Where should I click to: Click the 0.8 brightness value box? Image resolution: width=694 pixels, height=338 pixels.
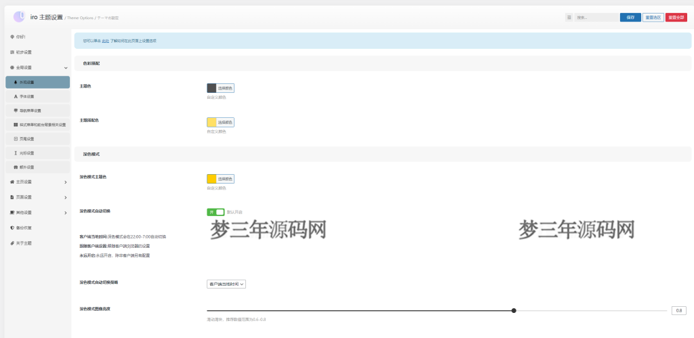pos(679,311)
